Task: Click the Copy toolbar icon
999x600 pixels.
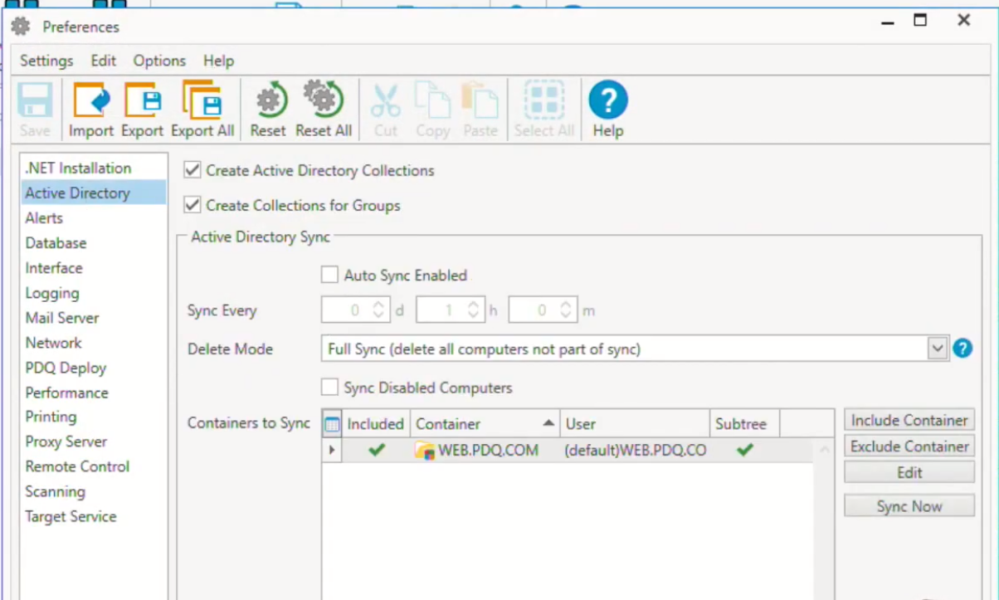Action: tap(432, 100)
